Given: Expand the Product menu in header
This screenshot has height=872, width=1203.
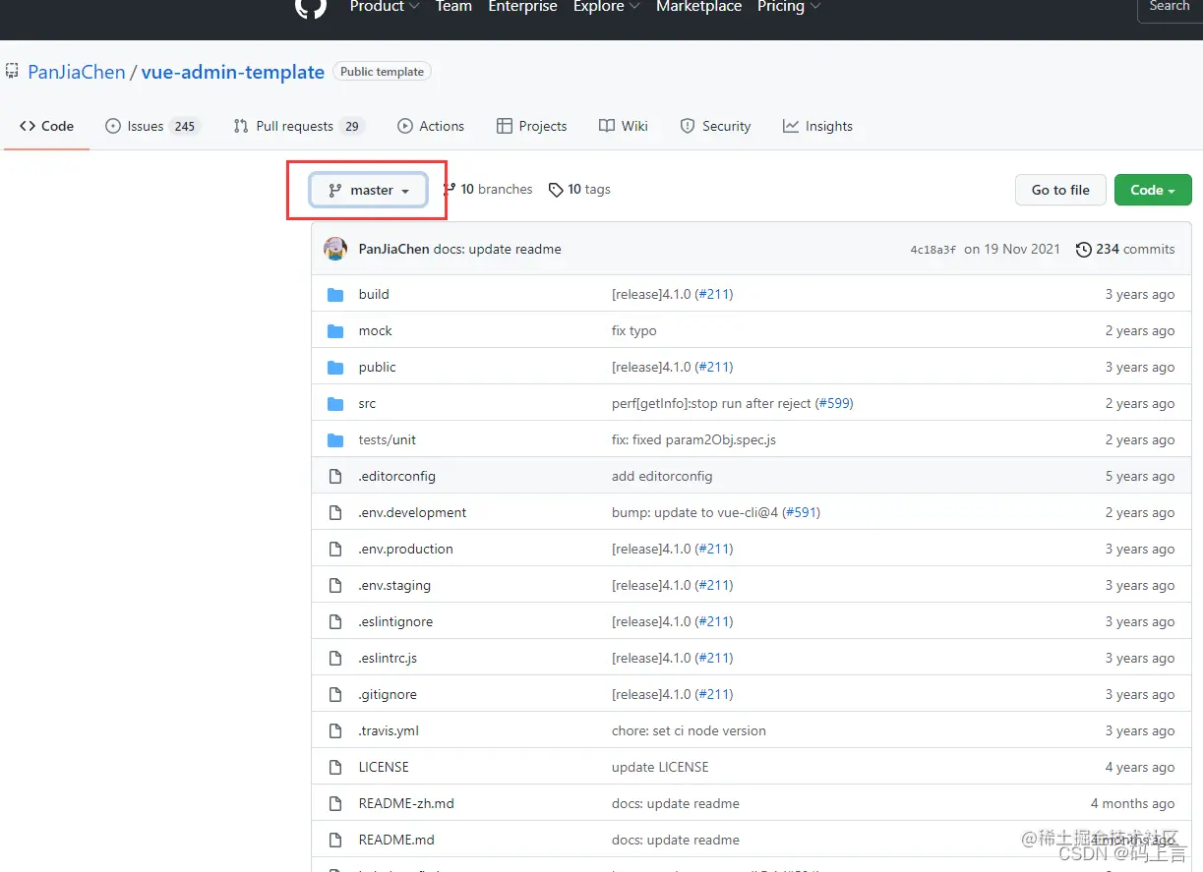Looking at the screenshot, I should pos(385,6).
